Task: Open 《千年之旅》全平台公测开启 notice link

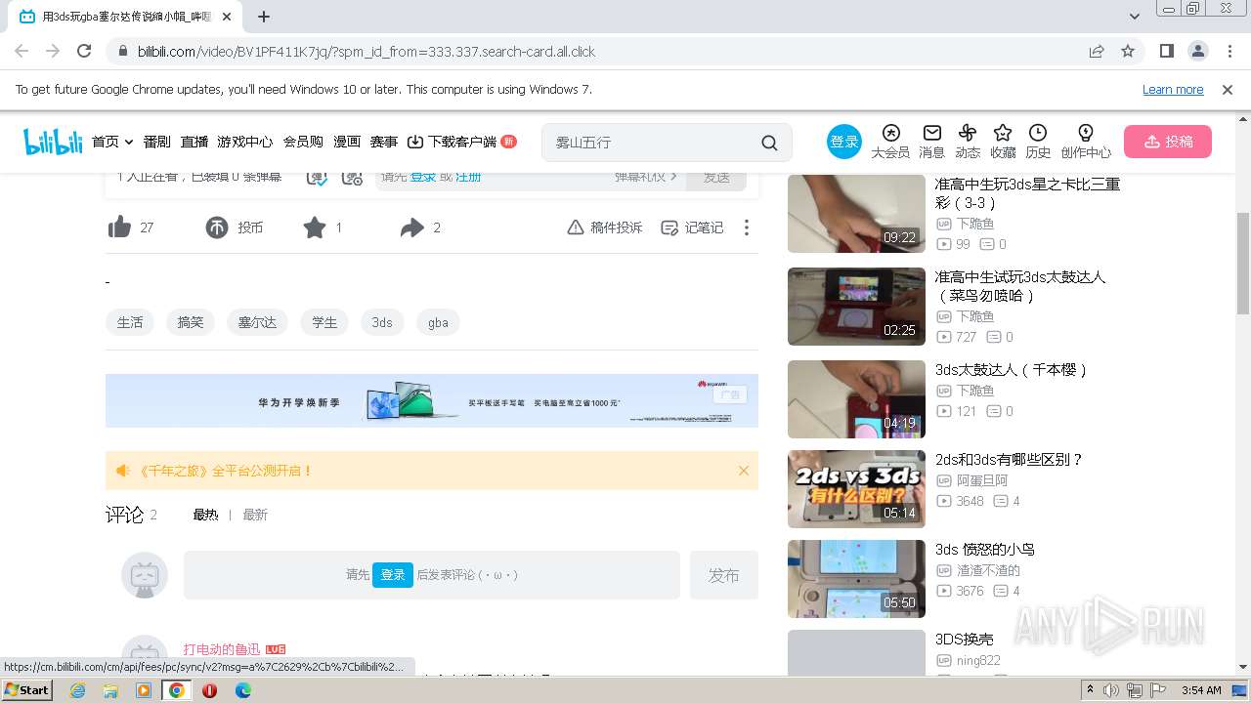Action: tap(226, 471)
